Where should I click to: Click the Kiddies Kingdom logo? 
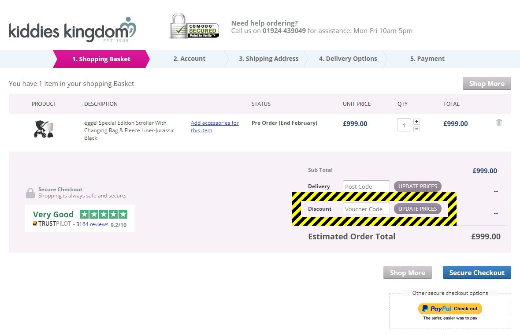(x=72, y=30)
